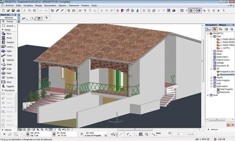
Task: Save project using the floppy disk icon
Action: 13,11
